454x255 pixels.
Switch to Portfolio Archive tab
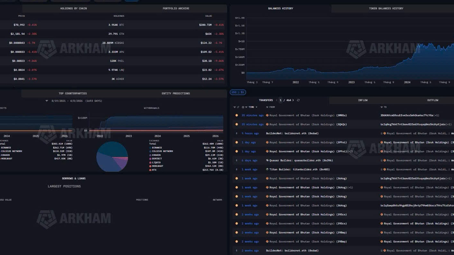tap(176, 8)
